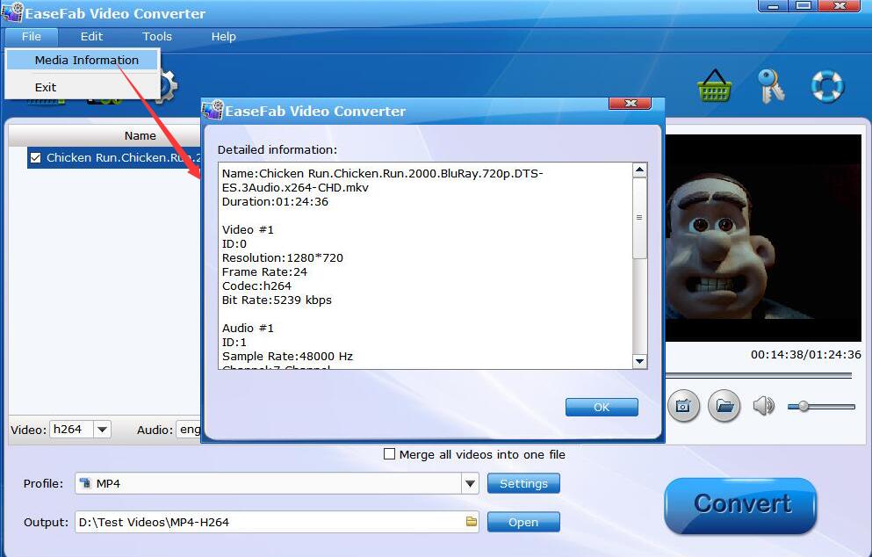Start conversion with the Convert button
Screen dimensions: 872x557
click(741, 504)
